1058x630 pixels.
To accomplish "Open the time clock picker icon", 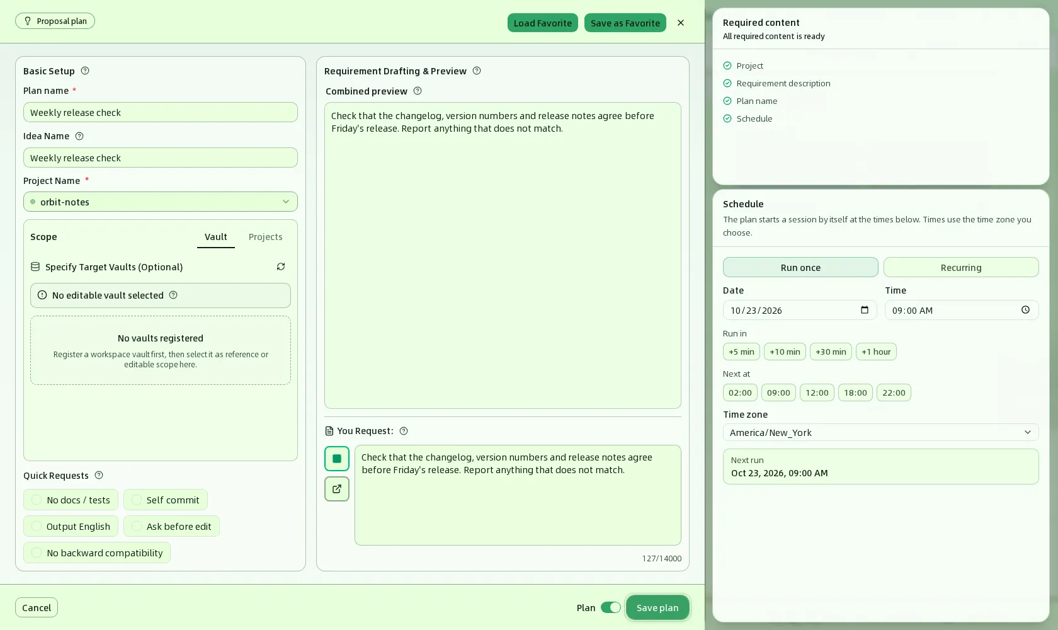I will (x=1025, y=310).
